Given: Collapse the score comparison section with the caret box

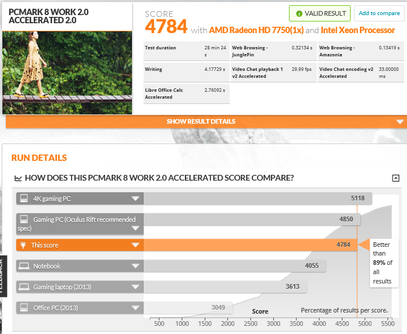Looking at the screenshot, I should 395,178.
